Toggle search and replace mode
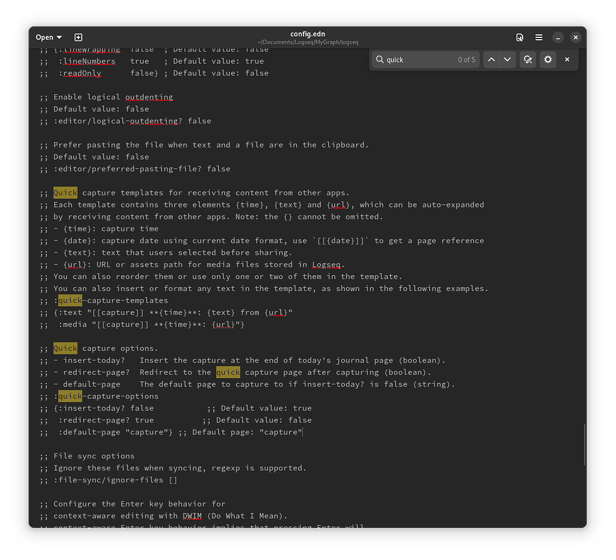 (527, 60)
